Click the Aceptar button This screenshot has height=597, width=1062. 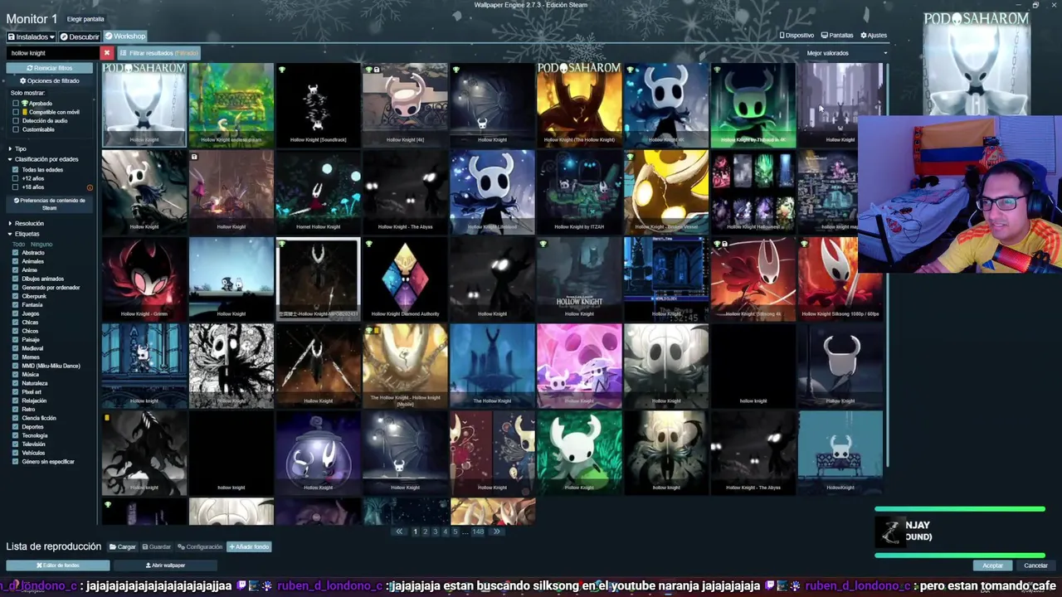(x=993, y=565)
